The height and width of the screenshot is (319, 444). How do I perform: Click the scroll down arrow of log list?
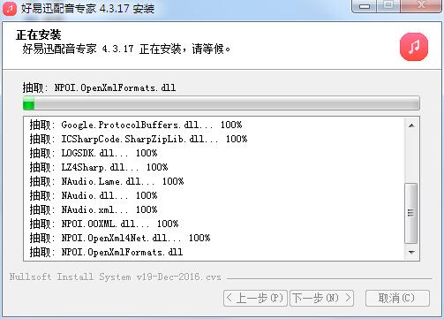pyautogui.click(x=411, y=253)
